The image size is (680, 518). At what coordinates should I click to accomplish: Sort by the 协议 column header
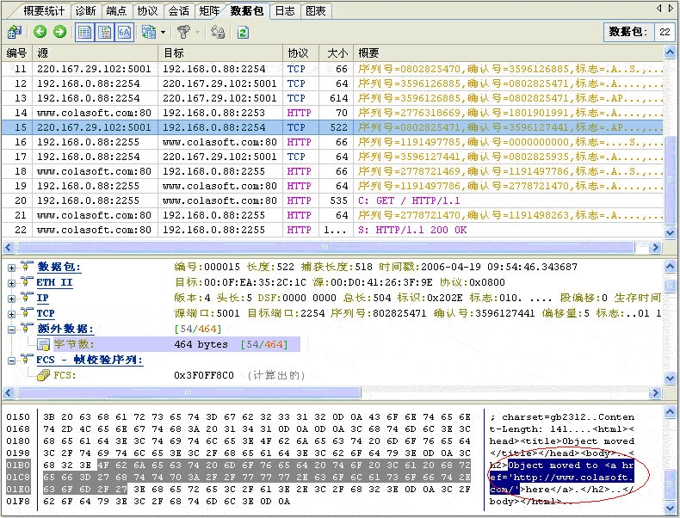click(x=300, y=52)
